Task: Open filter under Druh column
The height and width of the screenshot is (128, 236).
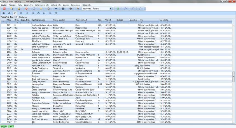Action: click(17, 22)
